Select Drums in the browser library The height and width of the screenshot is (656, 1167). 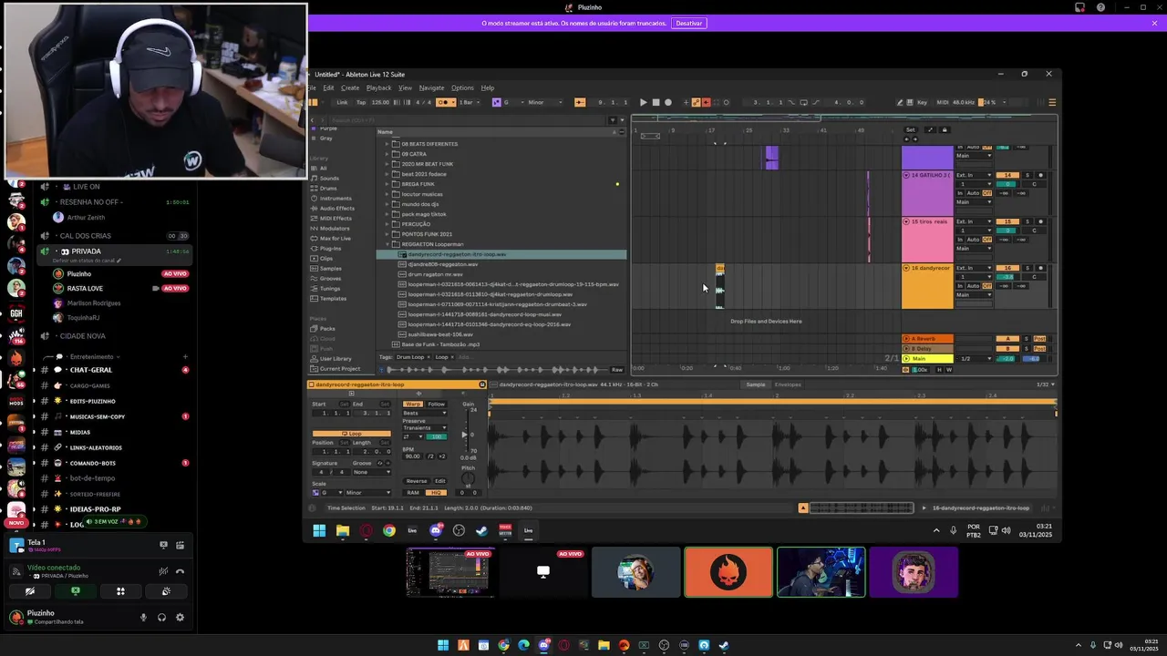[328, 189]
